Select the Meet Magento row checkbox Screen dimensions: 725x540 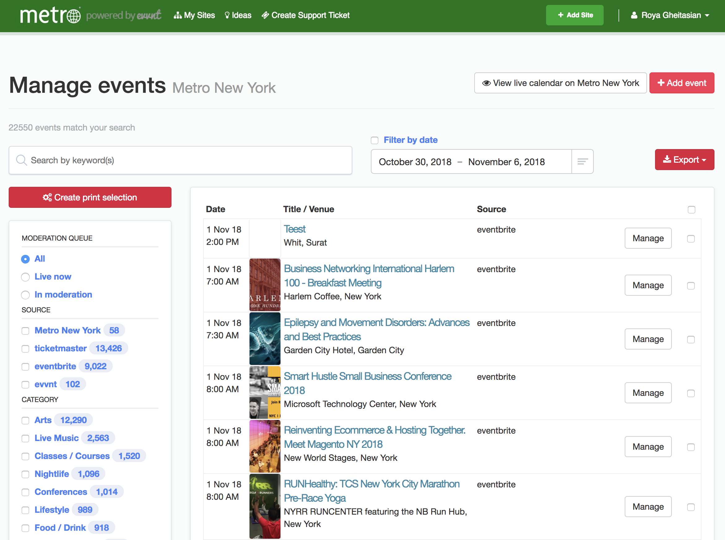point(691,447)
